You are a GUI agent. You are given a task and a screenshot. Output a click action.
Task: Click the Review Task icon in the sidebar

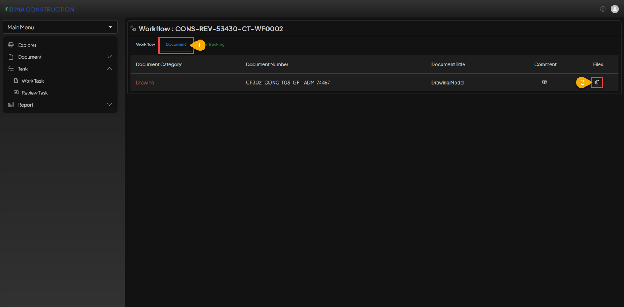[16, 92]
